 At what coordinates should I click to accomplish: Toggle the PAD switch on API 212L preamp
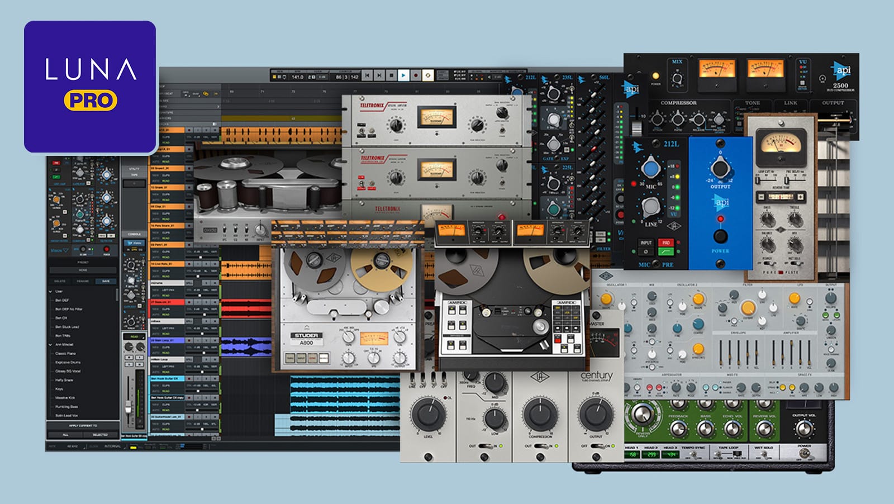[665, 243]
